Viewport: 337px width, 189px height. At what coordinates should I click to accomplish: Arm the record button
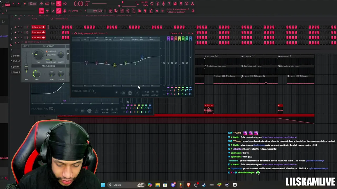click(24, 4)
